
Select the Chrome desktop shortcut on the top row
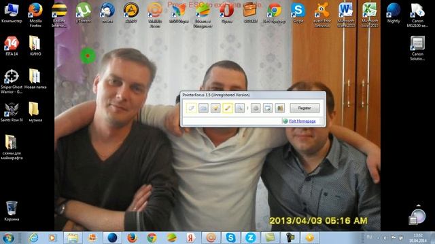[275, 13]
